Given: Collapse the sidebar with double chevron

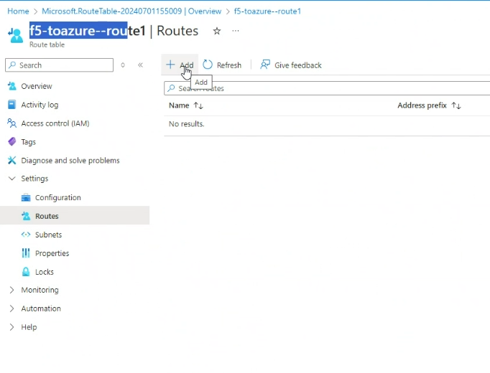Looking at the screenshot, I should tap(140, 65).
